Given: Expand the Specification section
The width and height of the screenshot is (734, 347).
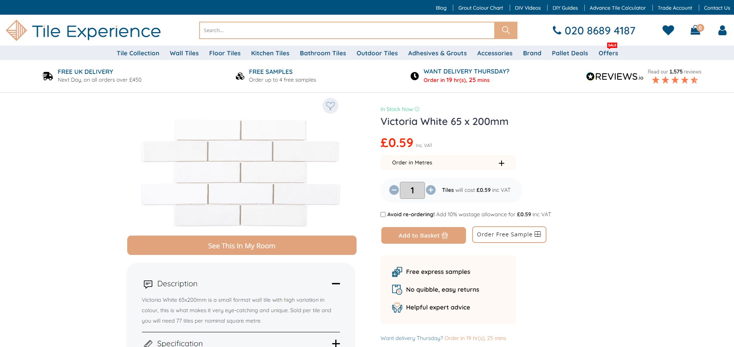Looking at the screenshot, I should coord(336,343).
